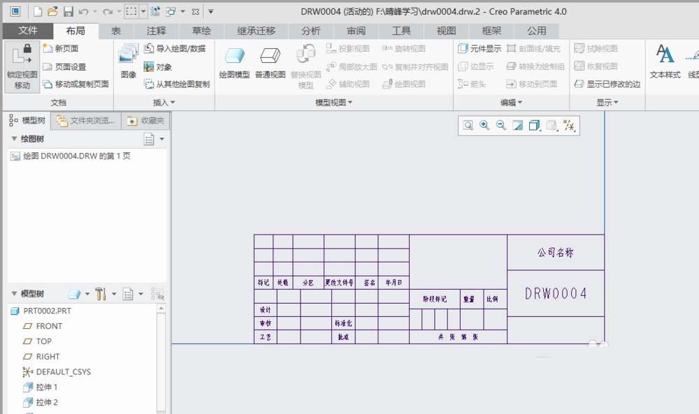Image resolution: width=699 pixels, height=414 pixels.
Task: Collapse the 绘图树 (Drawing Tree) section
Action: (14, 138)
